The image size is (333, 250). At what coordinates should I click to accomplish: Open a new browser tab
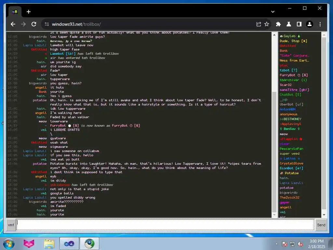(29, 12)
